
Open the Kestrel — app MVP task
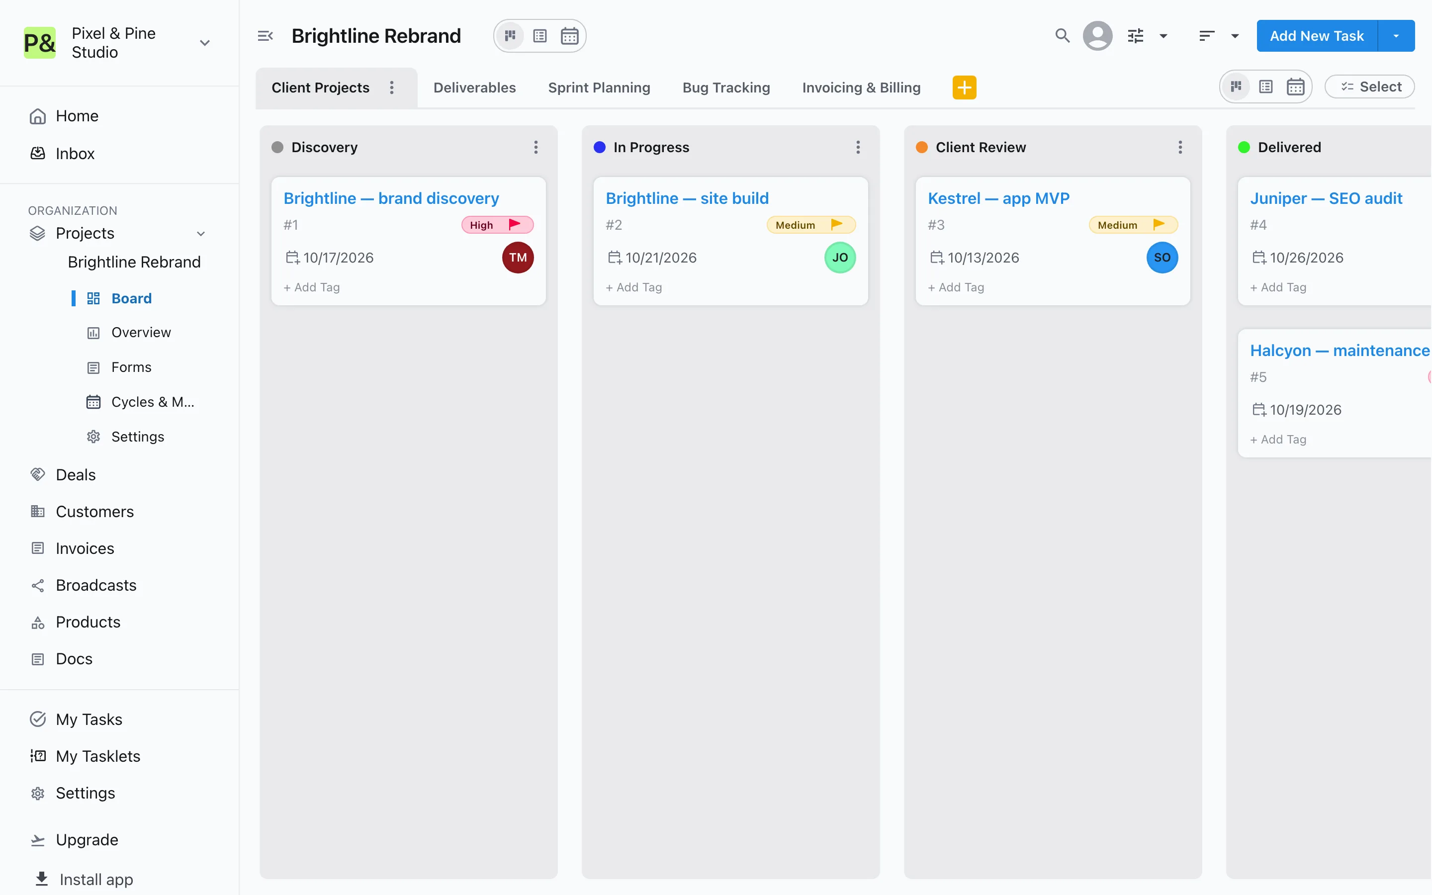coord(998,198)
